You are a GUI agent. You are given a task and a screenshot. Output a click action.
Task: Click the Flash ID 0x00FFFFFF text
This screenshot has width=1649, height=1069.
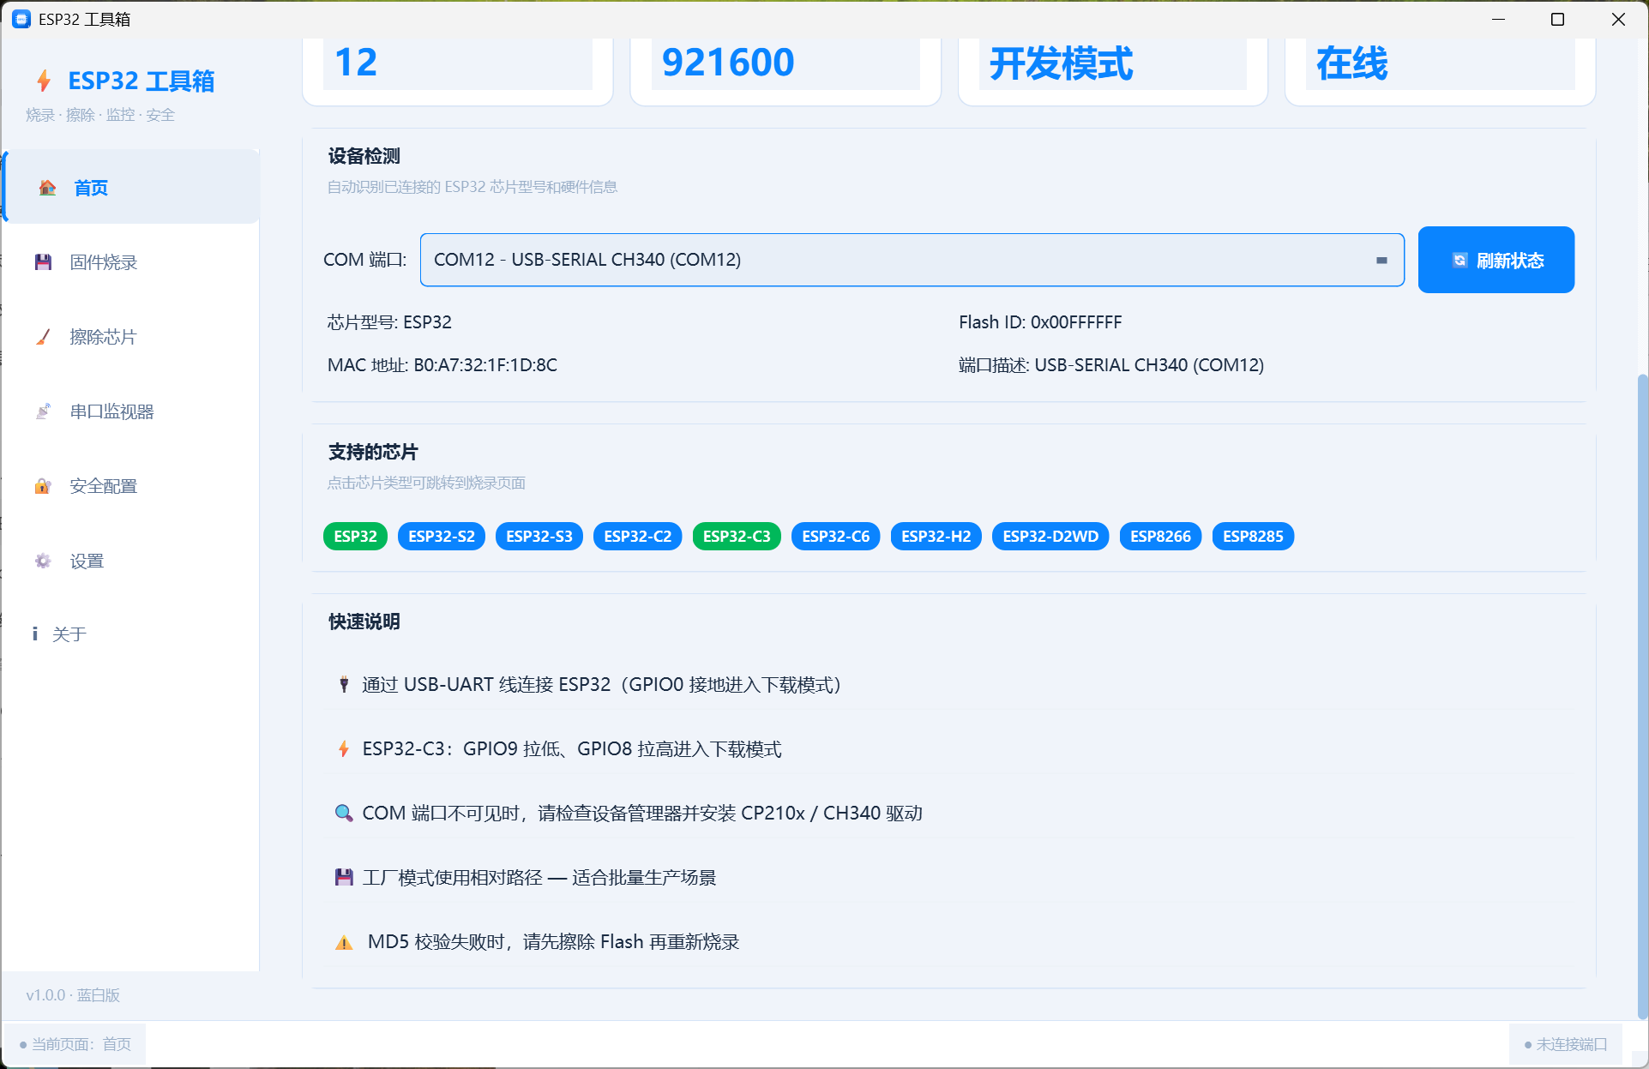click(1040, 322)
